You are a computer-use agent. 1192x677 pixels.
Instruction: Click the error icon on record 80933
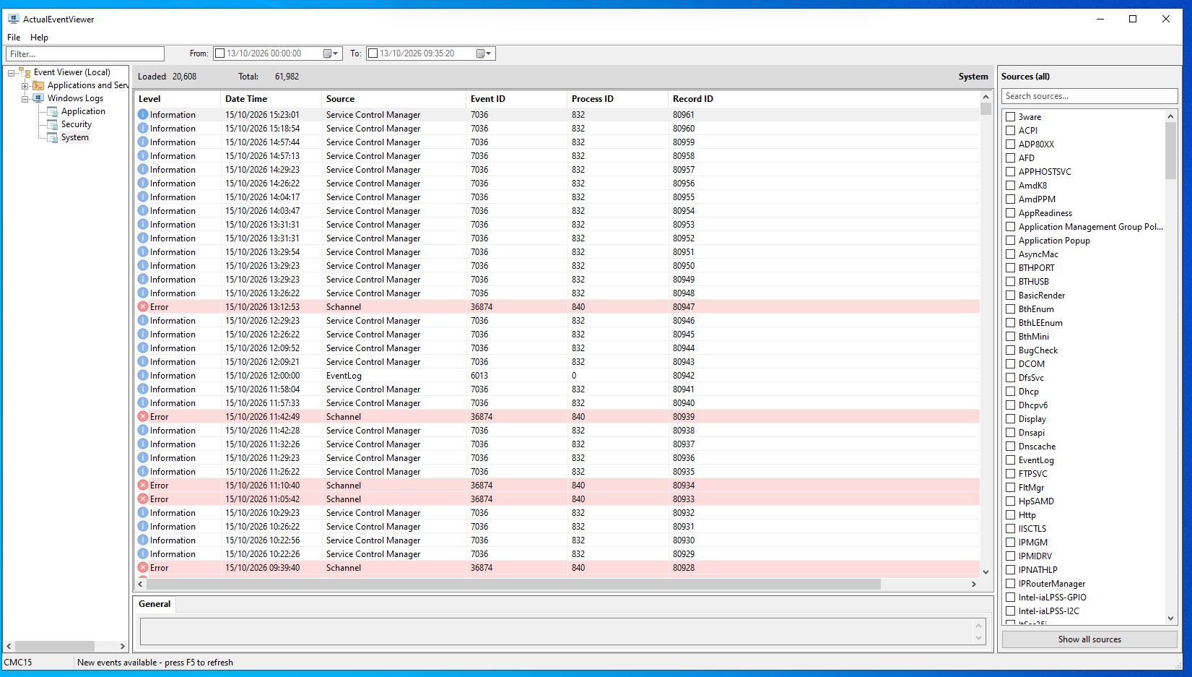(x=143, y=499)
